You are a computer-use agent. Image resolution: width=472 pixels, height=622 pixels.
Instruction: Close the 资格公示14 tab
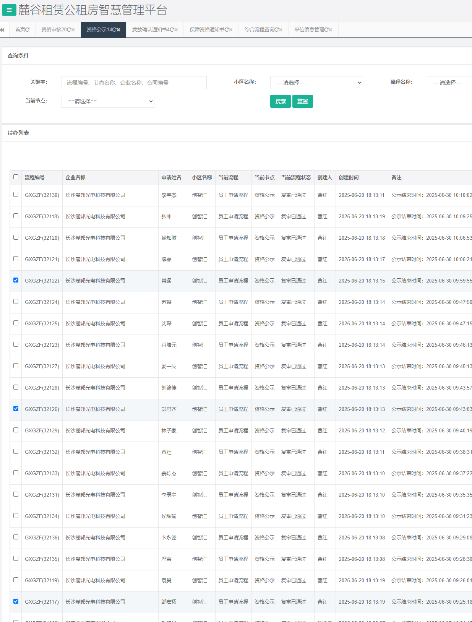pyautogui.click(x=119, y=30)
